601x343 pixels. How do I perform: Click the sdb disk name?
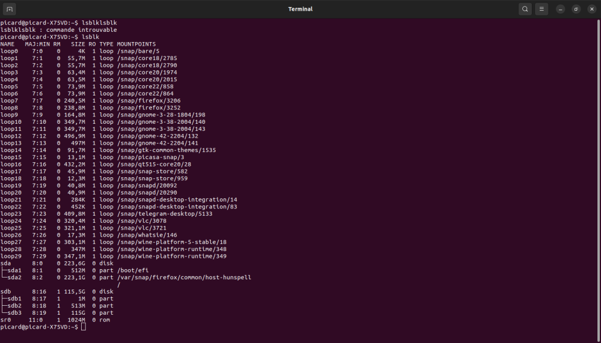click(5, 292)
